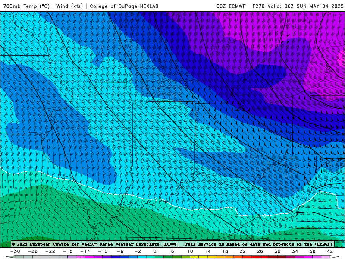Viewport: 345px width, 259px height.
Task: Click the −26 color bar label
Action: (33, 251)
